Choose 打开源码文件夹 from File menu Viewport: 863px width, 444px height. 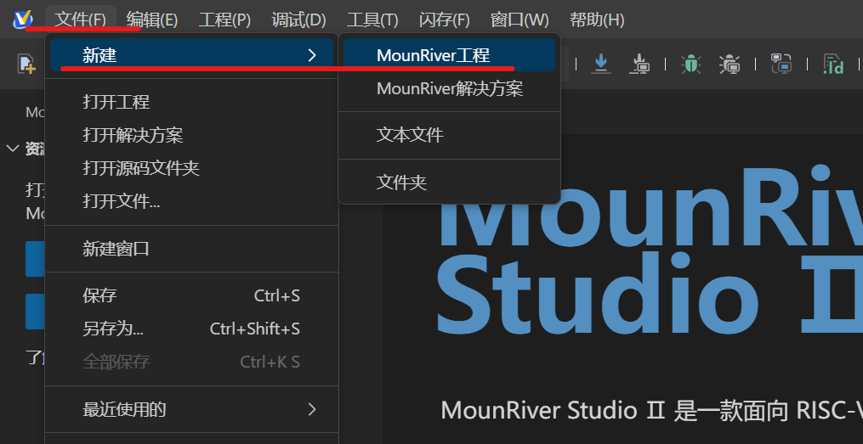click(140, 168)
